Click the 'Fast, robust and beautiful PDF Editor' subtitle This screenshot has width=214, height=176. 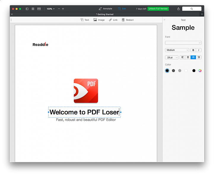click(86, 120)
